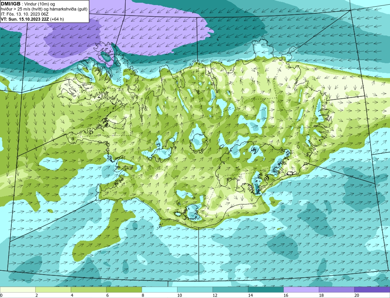Click the legend scale value '20'
The width and height of the screenshot is (390, 298).
click(357, 295)
